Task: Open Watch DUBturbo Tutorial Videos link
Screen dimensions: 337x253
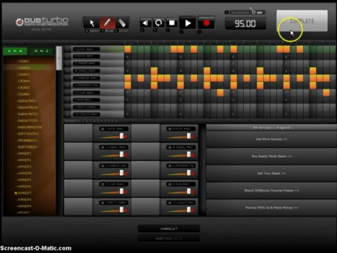Action: coord(271,190)
